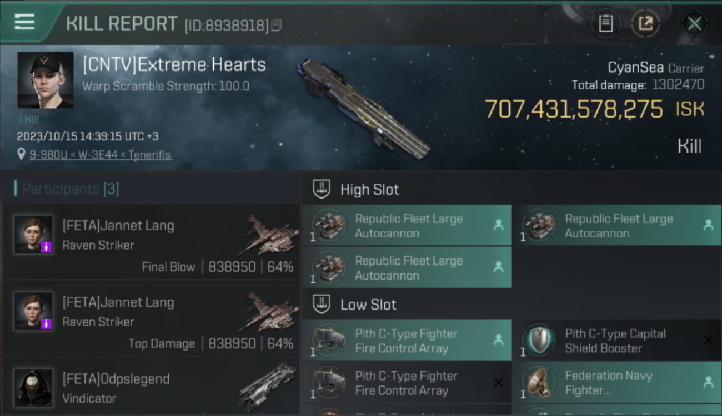The image size is (722, 416).
Task: Share the kill report externally
Action: click(x=645, y=23)
